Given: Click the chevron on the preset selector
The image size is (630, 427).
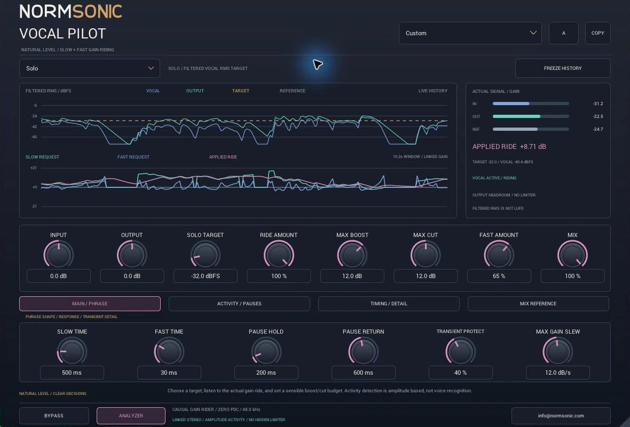Looking at the screenshot, I should (x=533, y=33).
